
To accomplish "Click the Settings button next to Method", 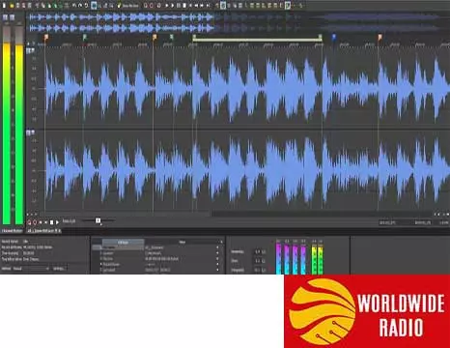I will click(x=59, y=269).
